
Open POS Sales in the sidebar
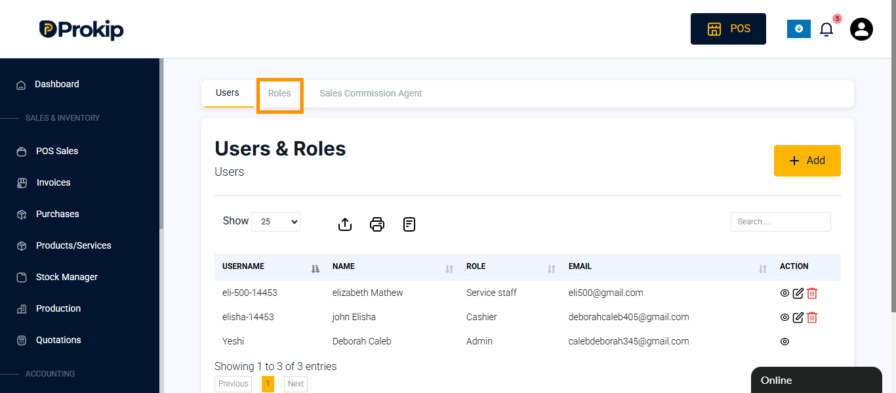tap(57, 151)
